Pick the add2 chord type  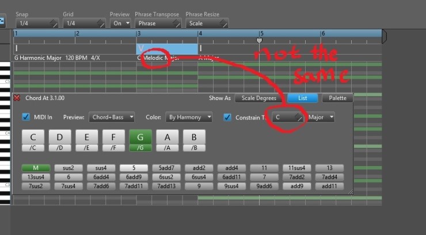click(x=199, y=168)
